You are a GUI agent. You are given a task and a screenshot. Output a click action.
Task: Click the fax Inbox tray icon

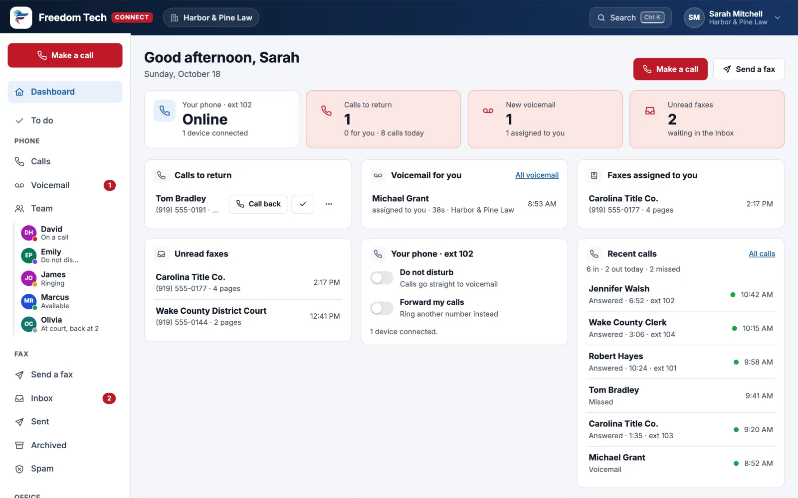tap(19, 398)
